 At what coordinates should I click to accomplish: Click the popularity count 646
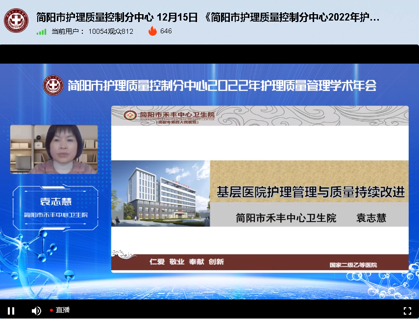(166, 31)
